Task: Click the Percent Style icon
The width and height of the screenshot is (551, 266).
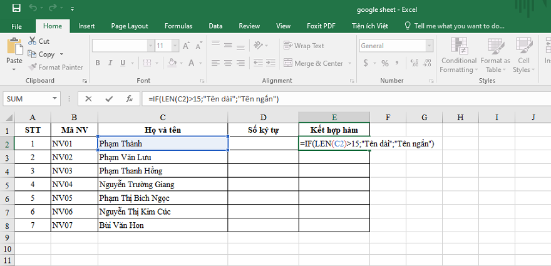Action: click(x=384, y=63)
